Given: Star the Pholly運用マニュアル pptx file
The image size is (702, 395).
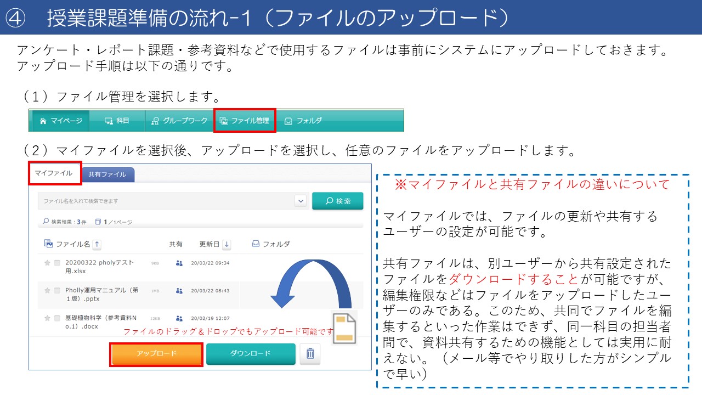Looking at the screenshot, I should coord(47,290).
